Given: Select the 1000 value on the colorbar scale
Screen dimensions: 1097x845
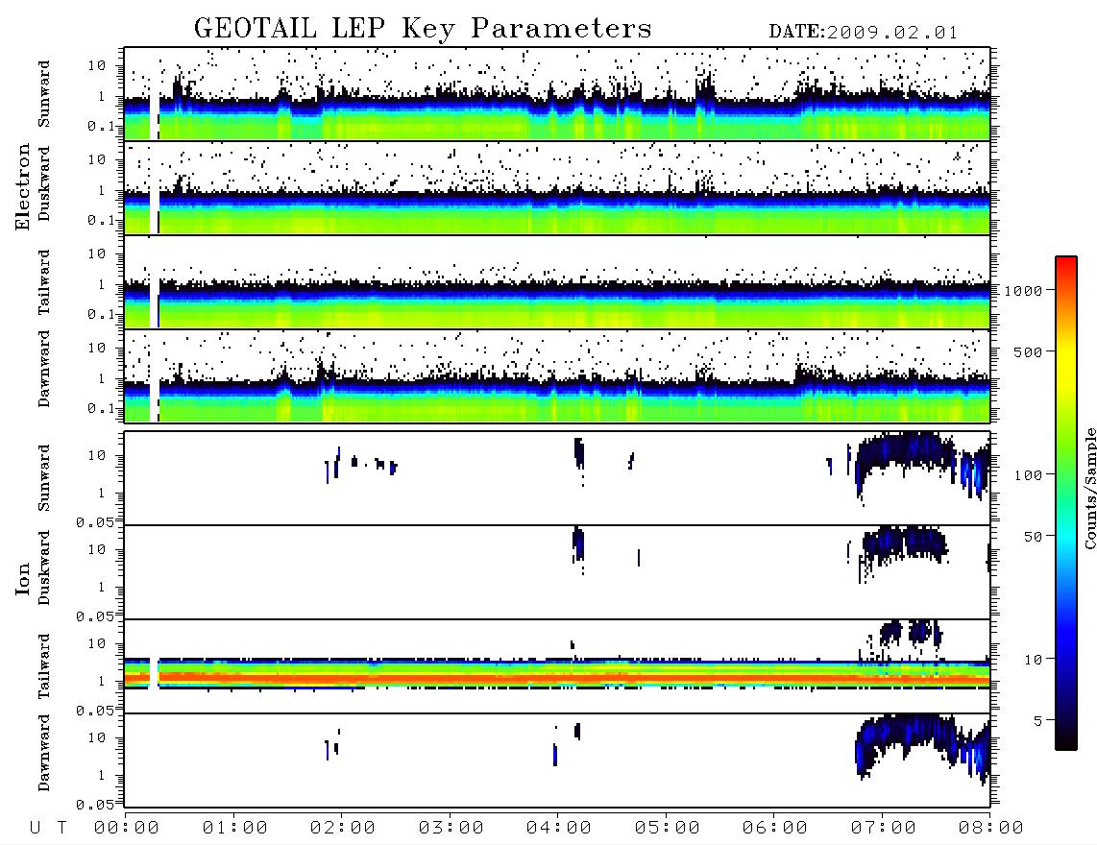Looking at the screenshot, I should tap(1023, 291).
